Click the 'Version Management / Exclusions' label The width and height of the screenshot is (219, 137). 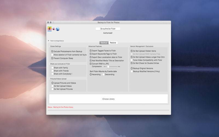point(142,46)
